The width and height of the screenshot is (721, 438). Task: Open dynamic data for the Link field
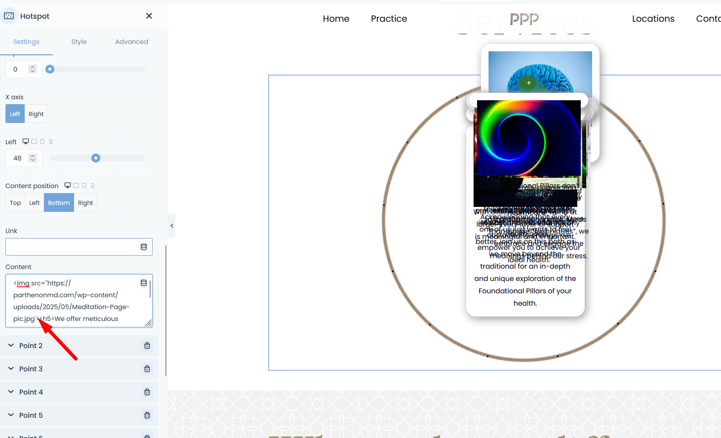[144, 247]
